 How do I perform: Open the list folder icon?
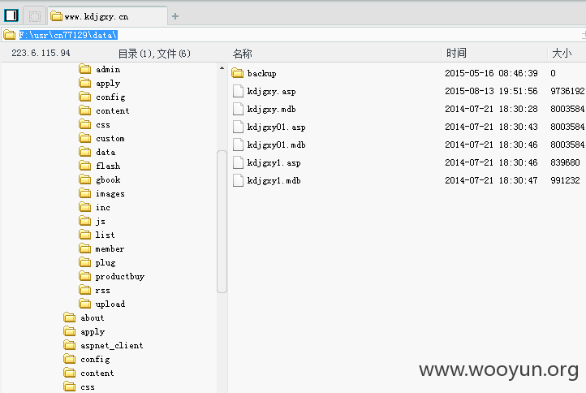click(85, 235)
